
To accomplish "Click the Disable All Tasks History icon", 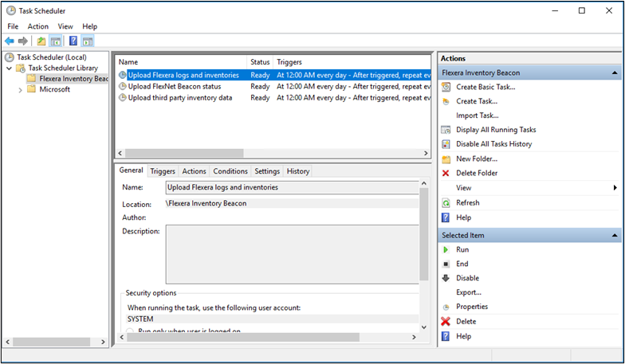I will coord(446,144).
